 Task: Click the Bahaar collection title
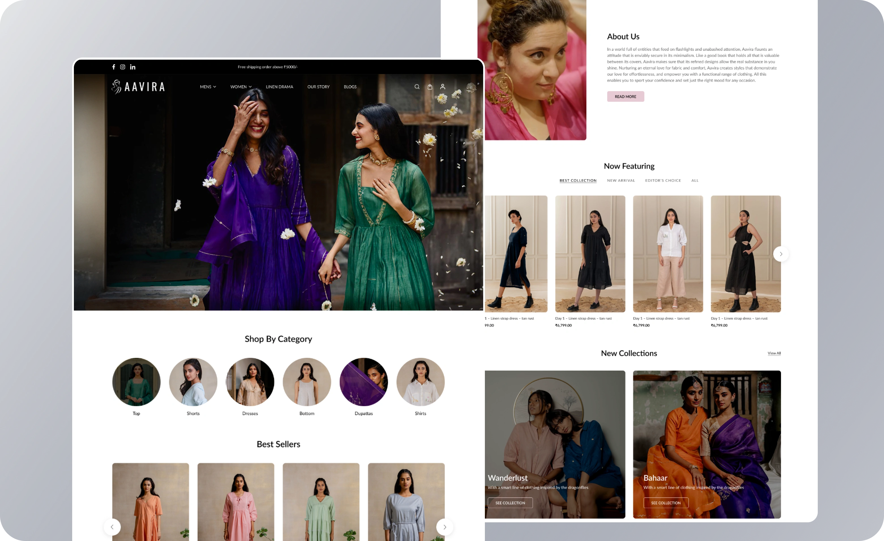pos(656,478)
